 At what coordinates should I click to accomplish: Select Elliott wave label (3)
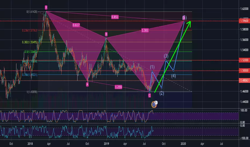pos(166,56)
